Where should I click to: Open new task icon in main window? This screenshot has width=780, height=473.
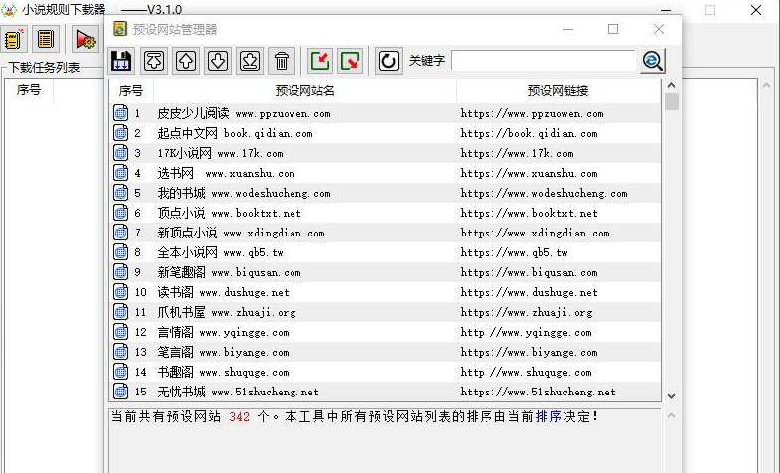click(14, 39)
